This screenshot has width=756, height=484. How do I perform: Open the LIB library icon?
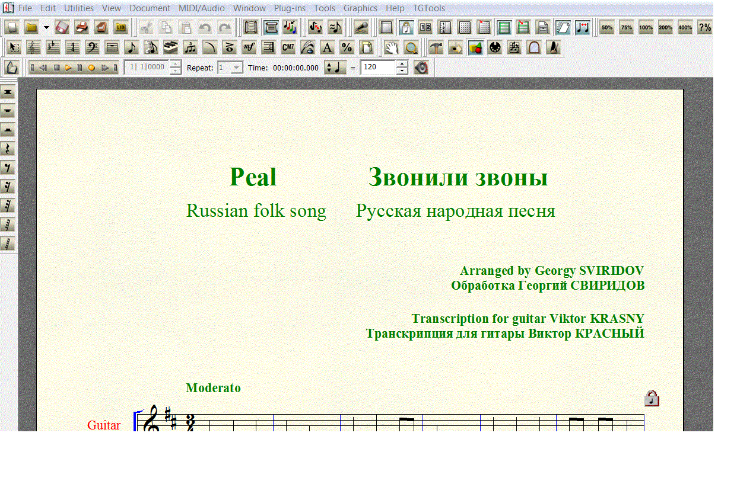(121, 27)
